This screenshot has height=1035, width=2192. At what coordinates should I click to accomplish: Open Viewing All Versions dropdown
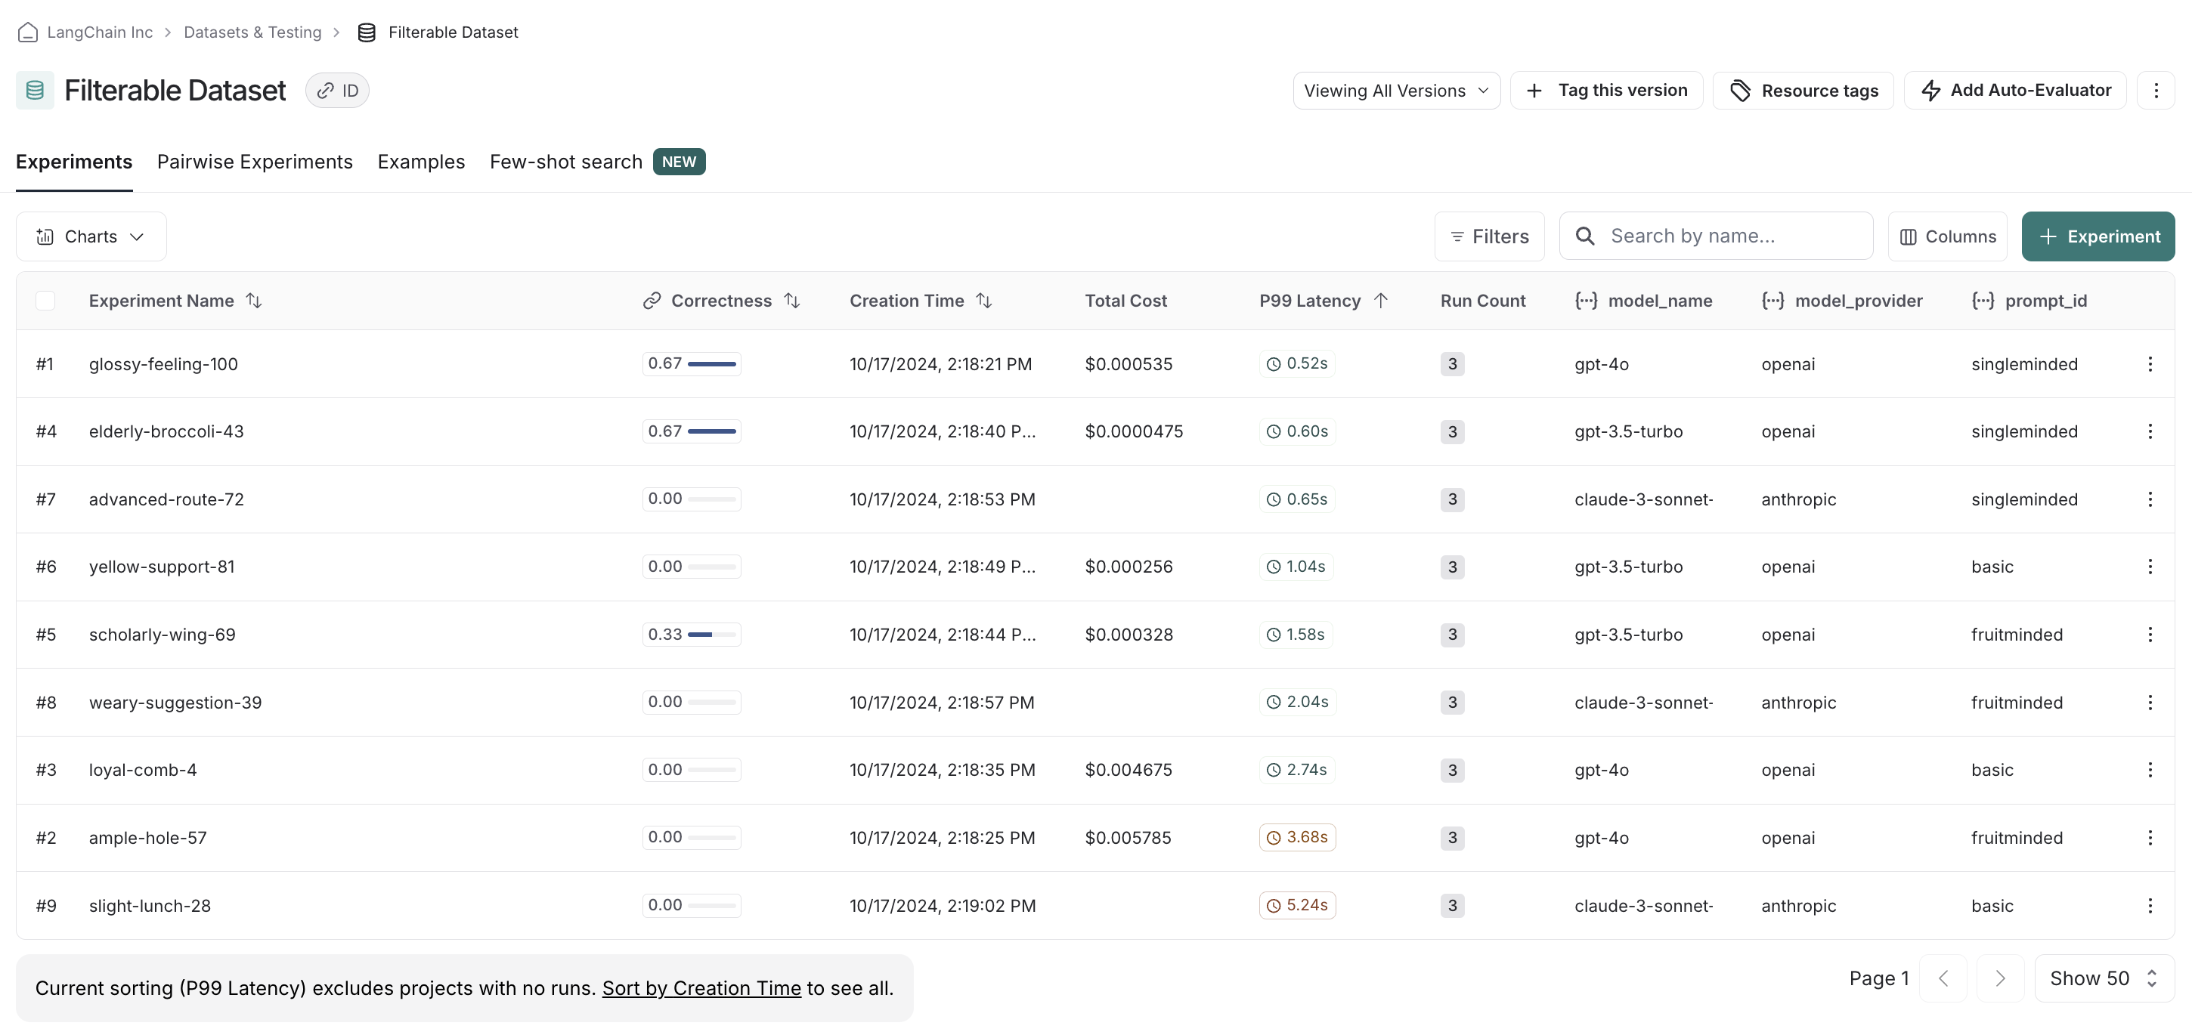point(1395,90)
